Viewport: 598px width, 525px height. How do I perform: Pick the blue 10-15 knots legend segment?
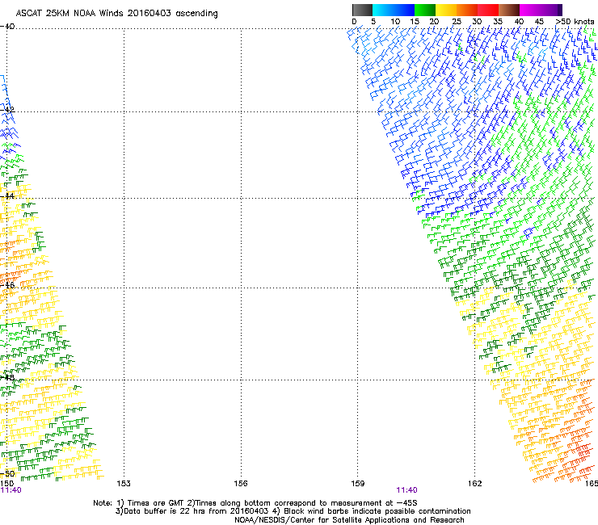tap(403, 10)
